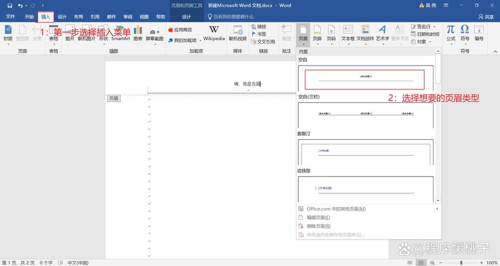
Task: Switch to the References (引用) tab
Action: 95,16
